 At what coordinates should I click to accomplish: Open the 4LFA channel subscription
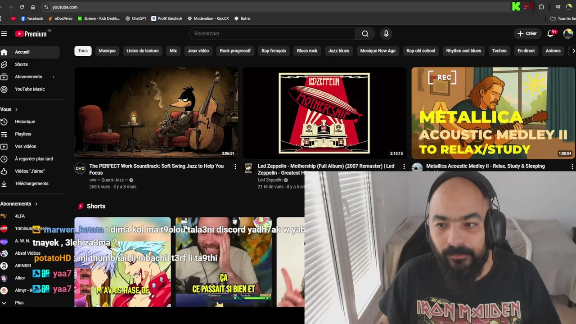coord(30,216)
